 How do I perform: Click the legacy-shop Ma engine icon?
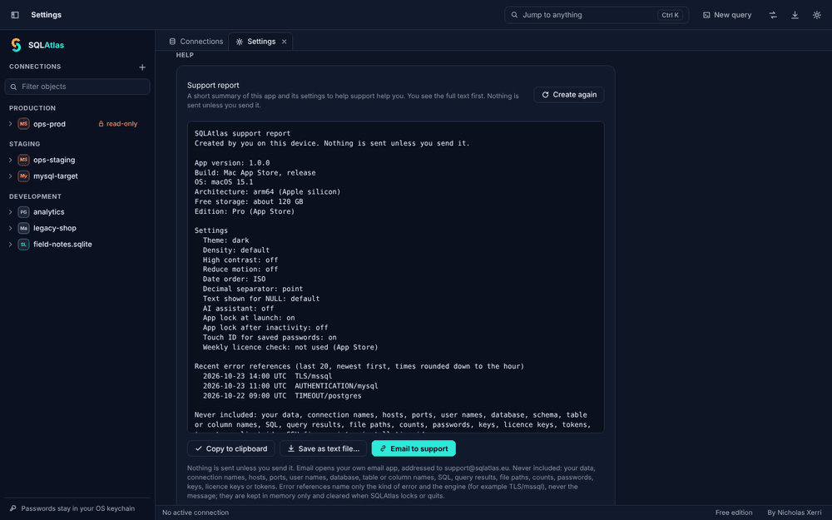(x=23, y=228)
